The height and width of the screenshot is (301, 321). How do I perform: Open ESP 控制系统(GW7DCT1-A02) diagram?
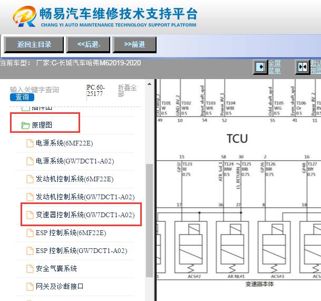click(81, 250)
